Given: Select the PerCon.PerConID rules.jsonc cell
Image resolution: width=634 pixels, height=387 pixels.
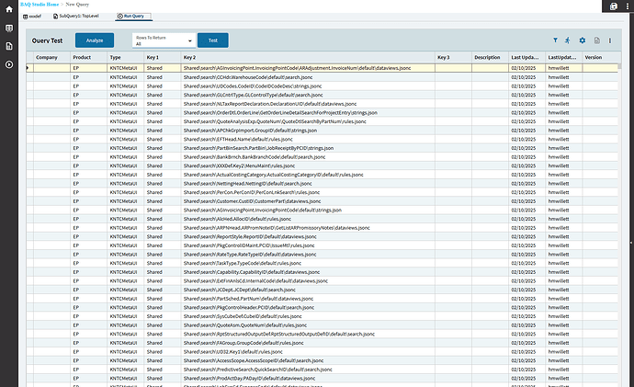Looking at the screenshot, I should 308,192.
